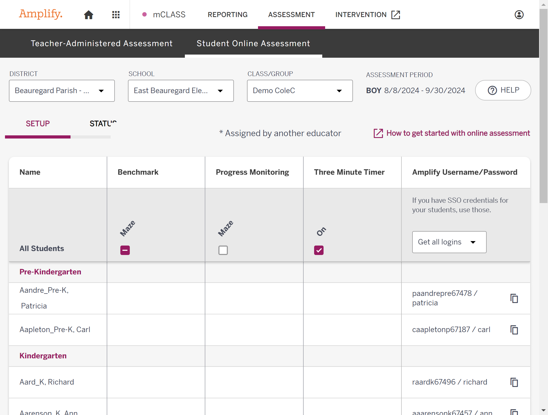Click the Three Minute Timer column header
This screenshot has height=415, width=548.
point(349,172)
